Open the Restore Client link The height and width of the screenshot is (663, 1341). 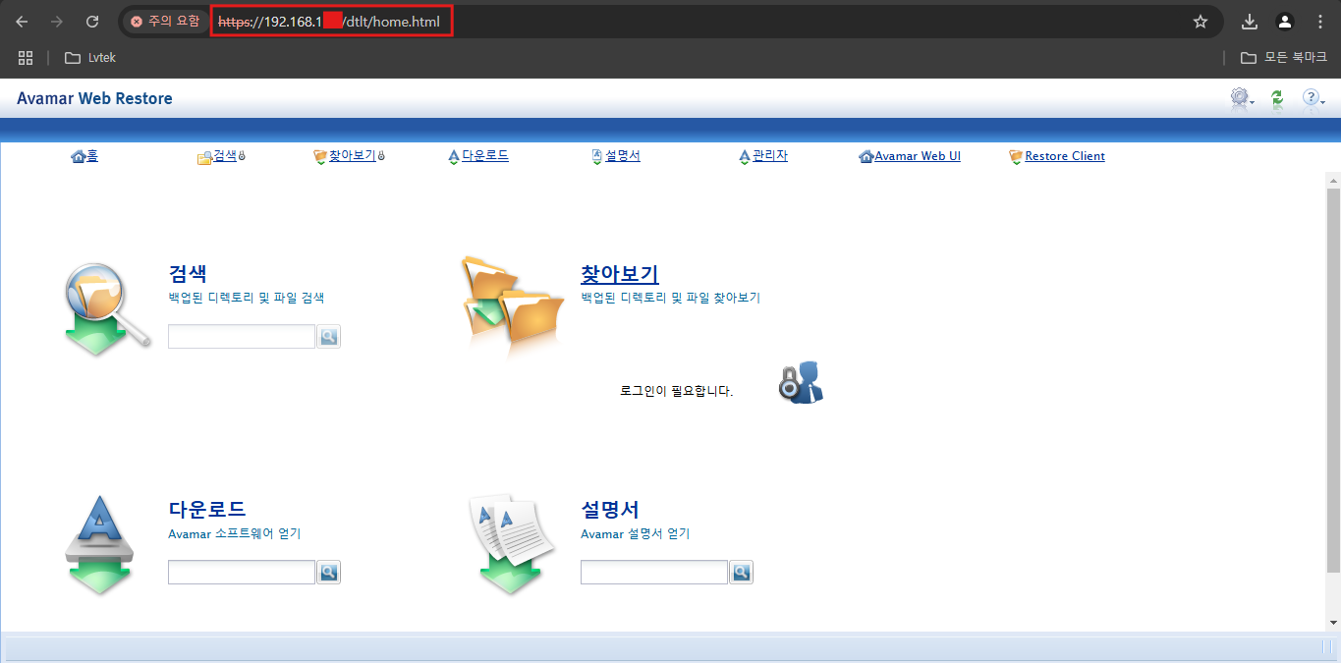[x=1065, y=156]
